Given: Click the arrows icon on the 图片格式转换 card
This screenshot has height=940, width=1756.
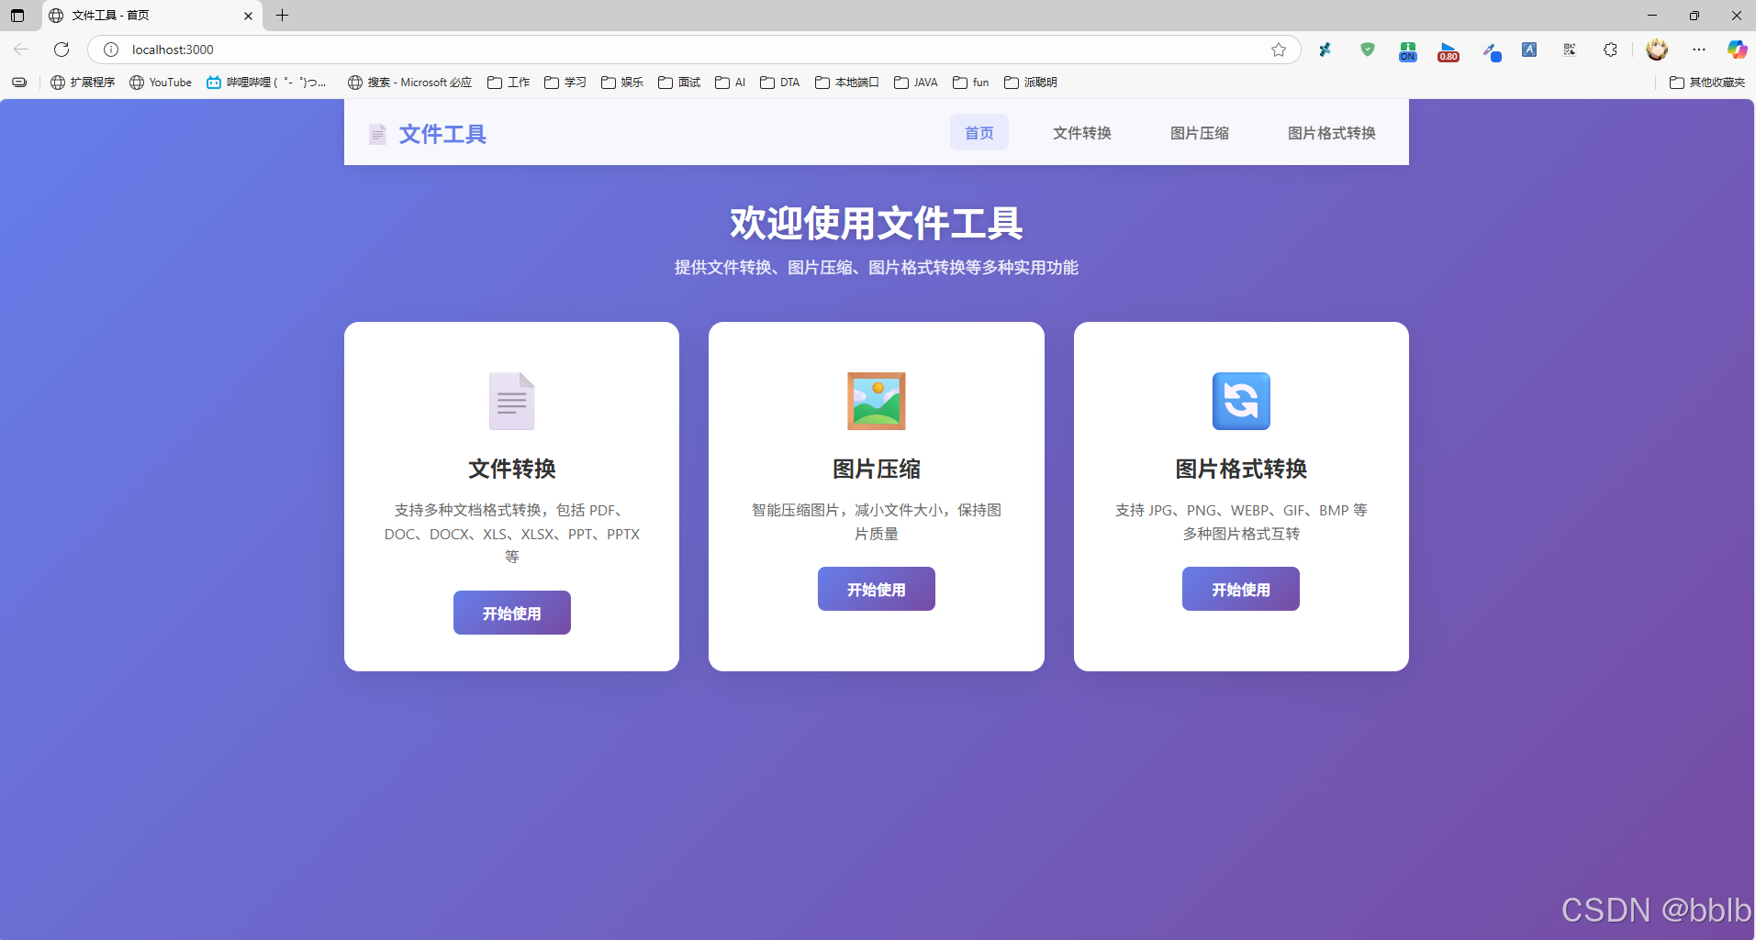Looking at the screenshot, I should 1240,401.
